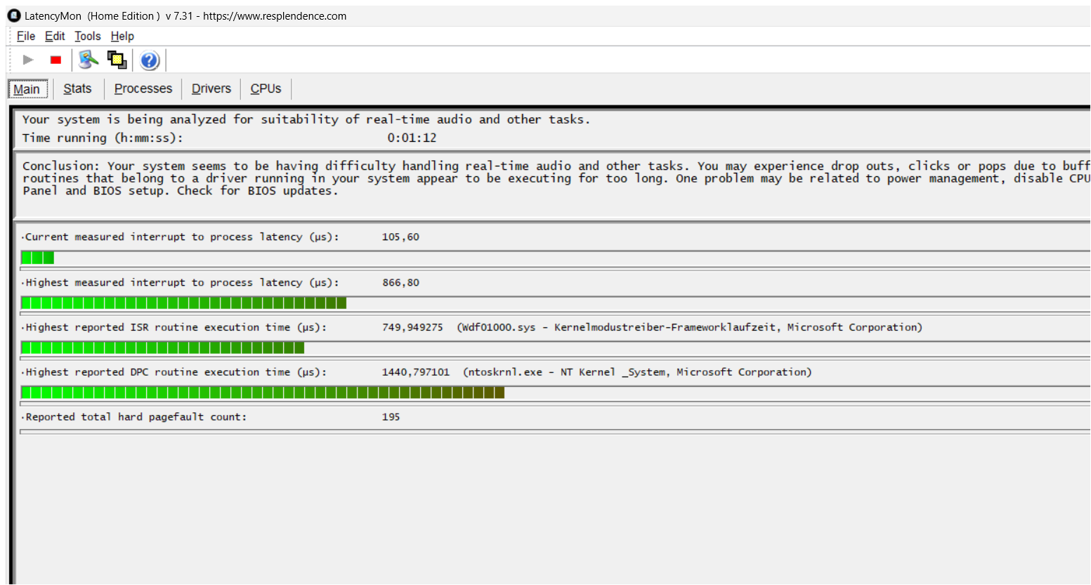Open the File menu
This screenshot has height=585, width=1091.
[26, 36]
